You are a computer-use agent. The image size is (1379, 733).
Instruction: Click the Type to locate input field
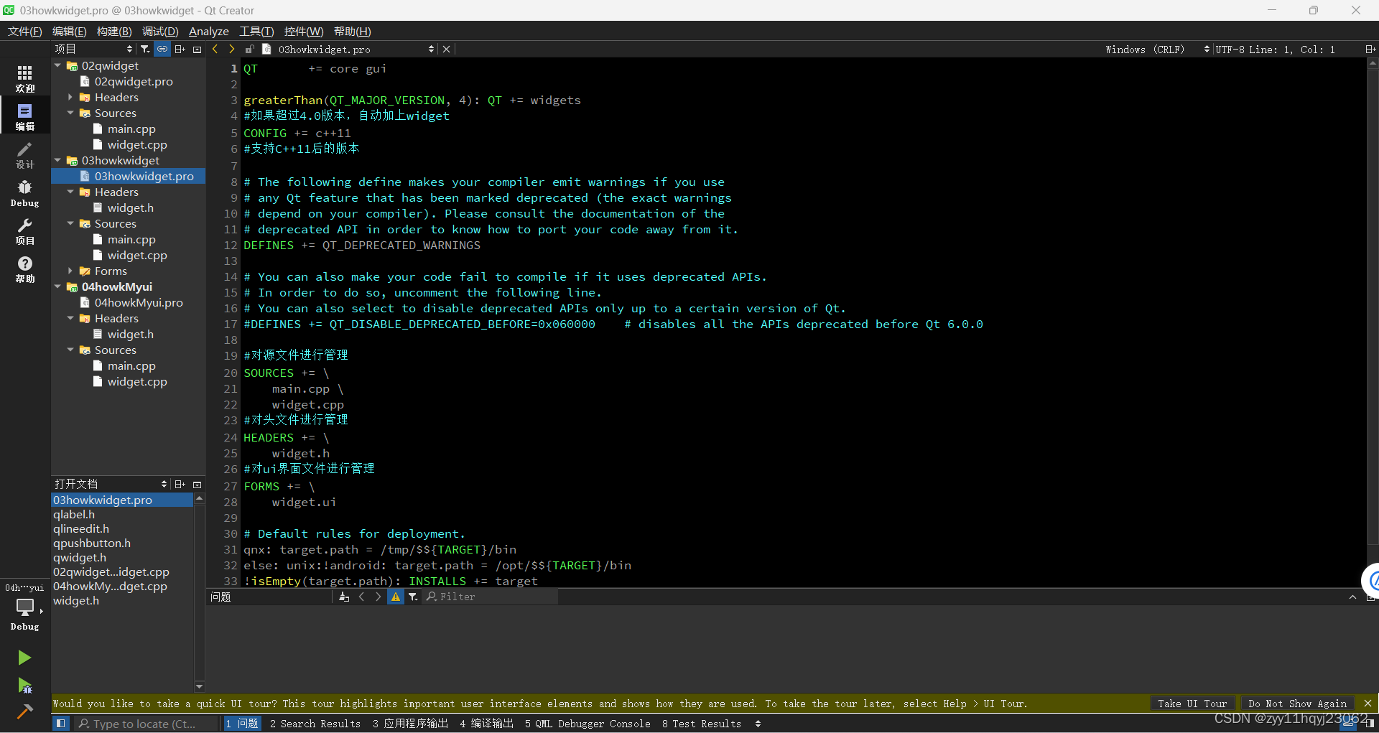147,724
